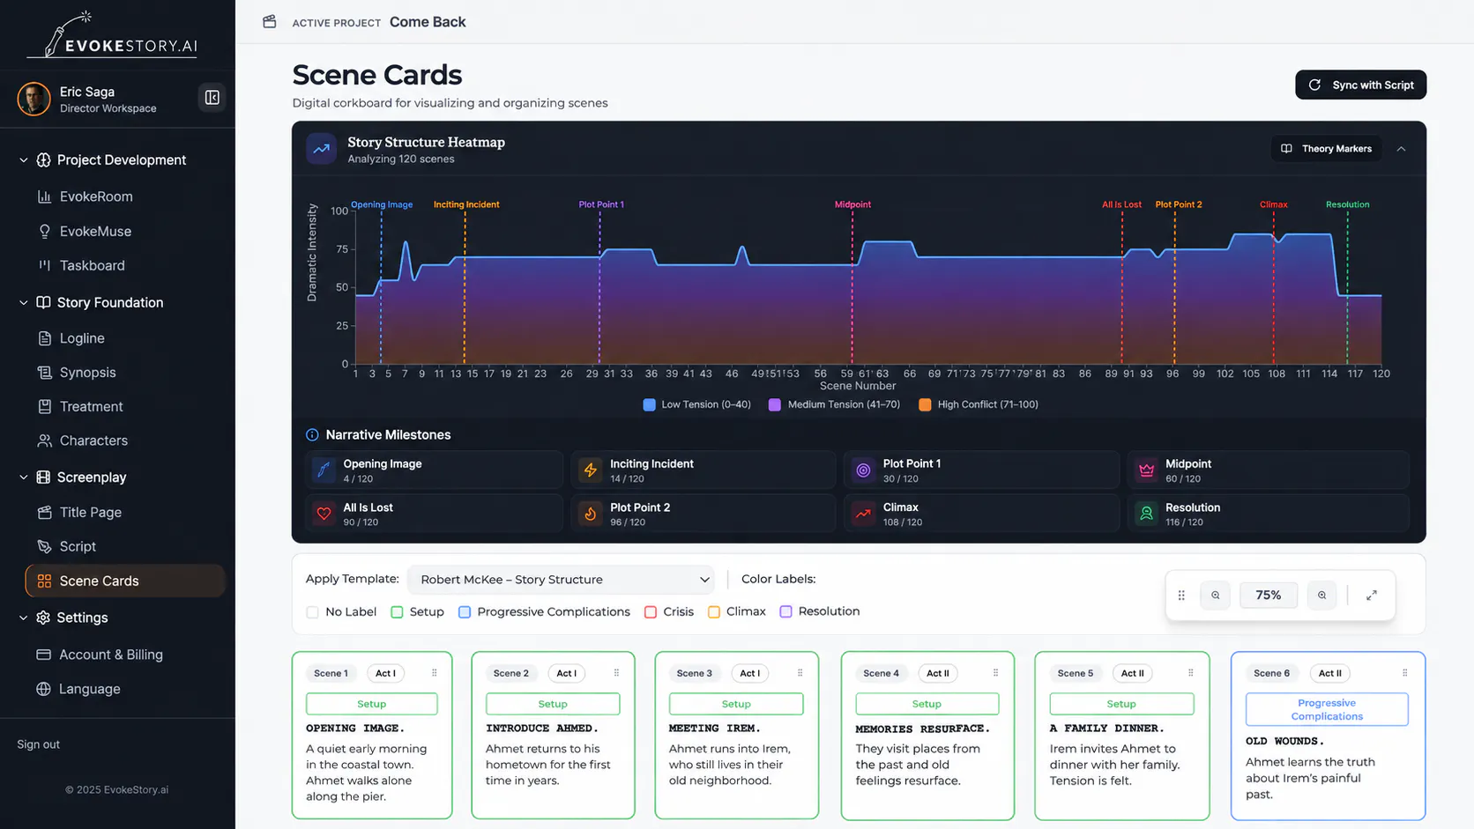Screen dimensions: 1474x829
Task: Click Scene 4 card drag handle
Action: (x=995, y=673)
